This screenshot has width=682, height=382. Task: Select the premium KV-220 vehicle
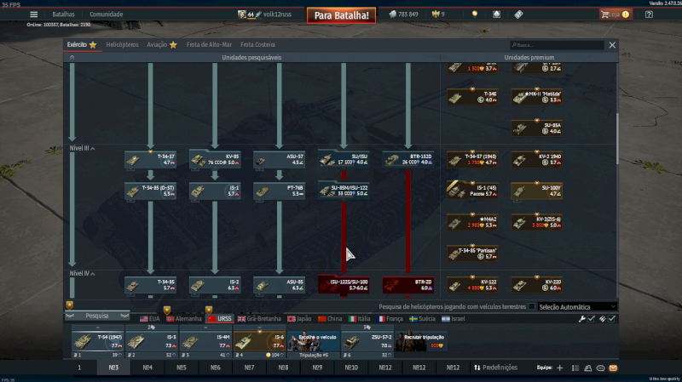[537, 285]
